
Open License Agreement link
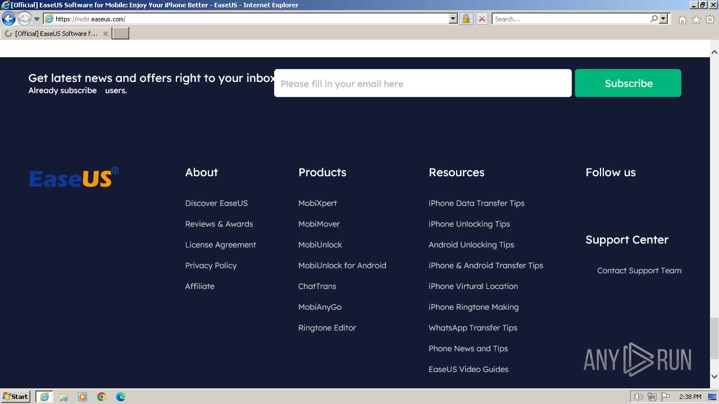point(221,245)
